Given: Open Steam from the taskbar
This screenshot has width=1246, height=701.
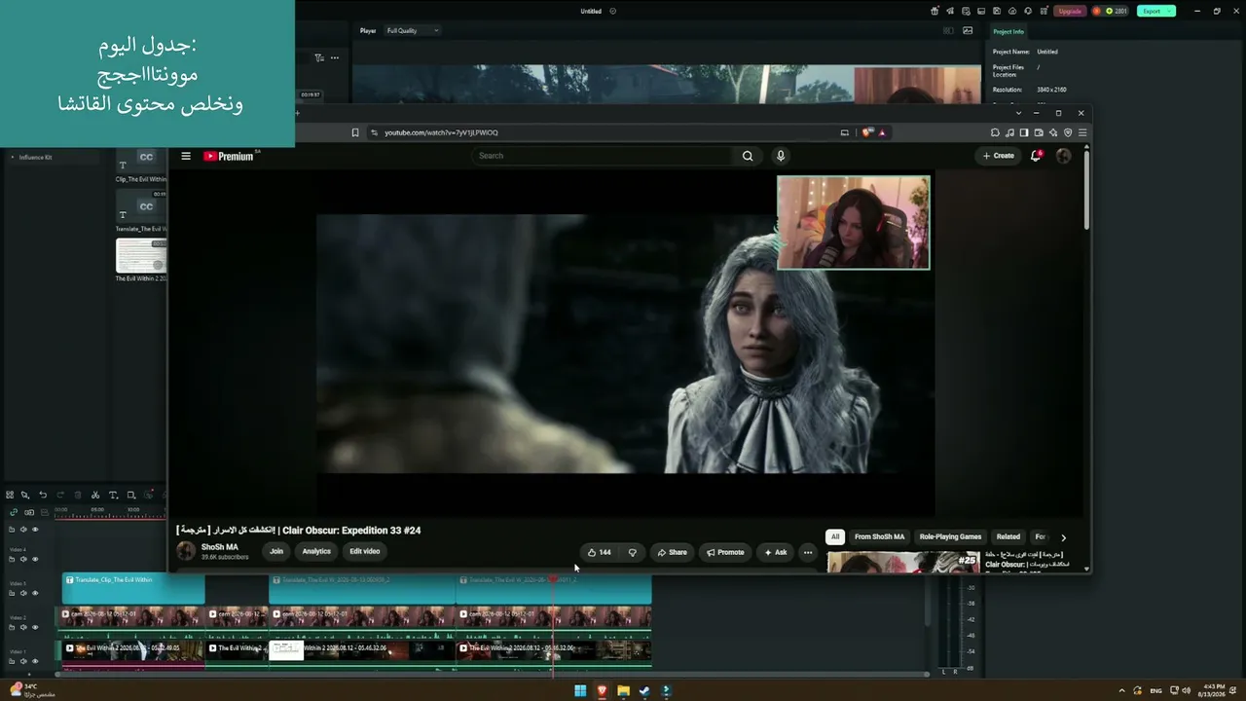Looking at the screenshot, I should [644, 691].
